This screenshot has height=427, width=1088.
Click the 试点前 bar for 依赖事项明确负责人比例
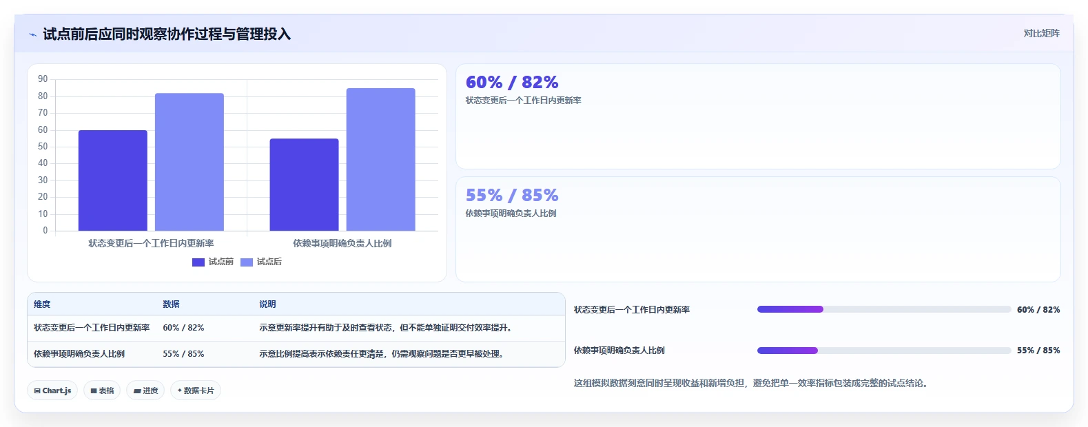pos(304,185)
